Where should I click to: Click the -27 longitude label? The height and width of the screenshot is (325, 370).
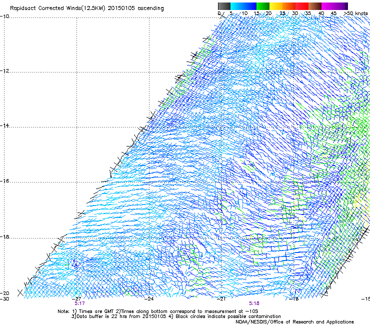(76, 299)
